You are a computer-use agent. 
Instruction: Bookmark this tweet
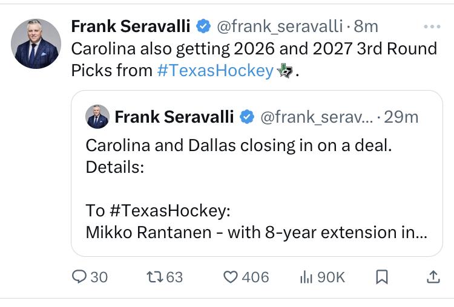pyautogui.click(x=381, y=277)
